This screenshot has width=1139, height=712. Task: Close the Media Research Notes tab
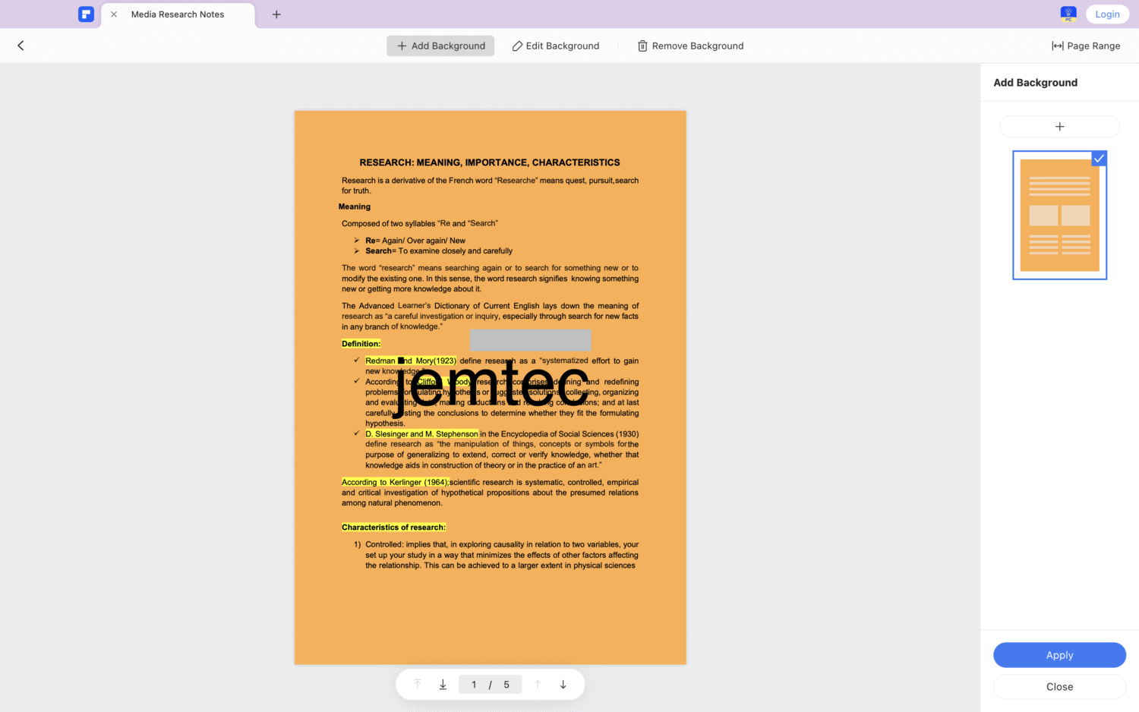click(x=113, y=14)
